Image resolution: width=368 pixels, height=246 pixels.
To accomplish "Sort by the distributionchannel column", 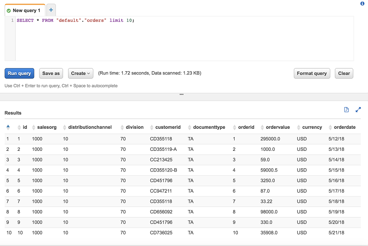I will (89, 127).
